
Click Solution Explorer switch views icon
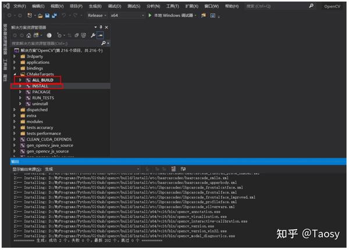pos(36,35)
